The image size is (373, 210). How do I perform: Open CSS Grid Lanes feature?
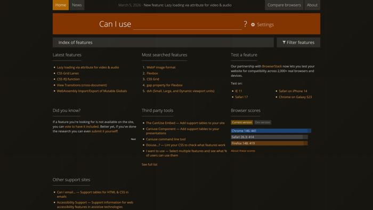(x=68, y=73)
